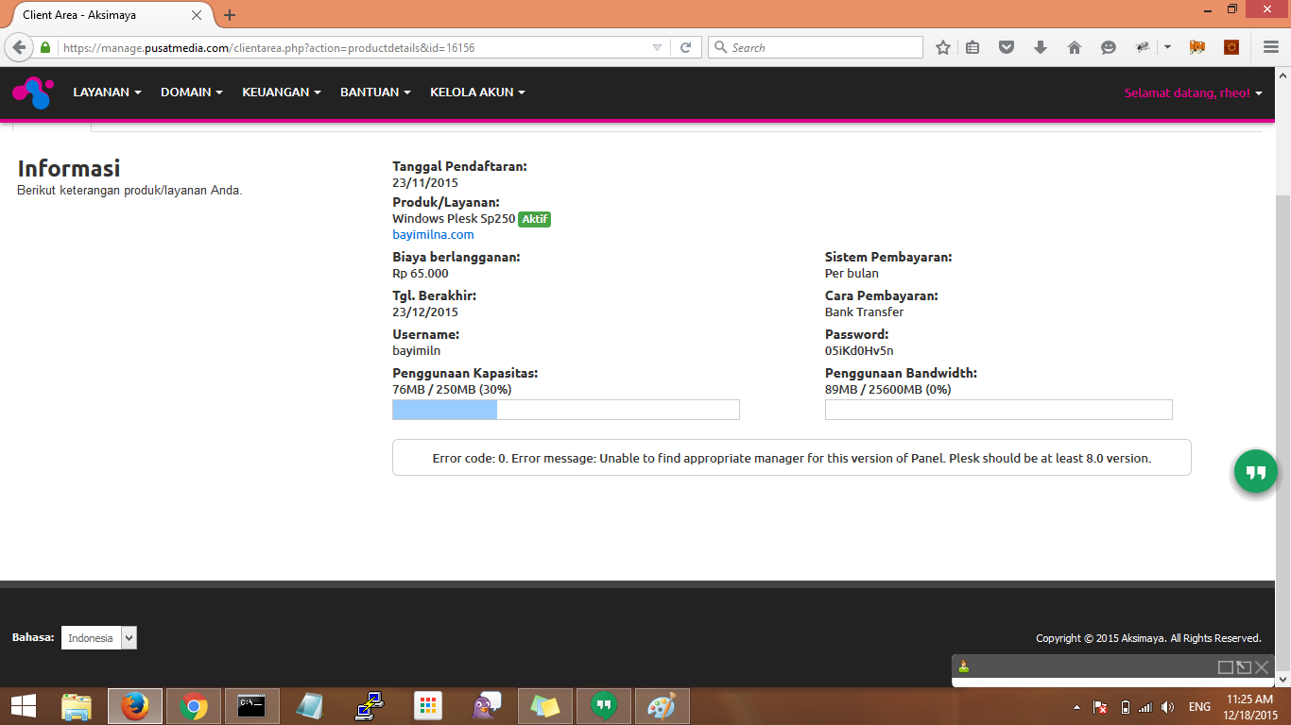Click the password value 05iKd0Hv5n
This screenshot has height=725, width=1291.
pyautogui.click(x=859, y=351)
